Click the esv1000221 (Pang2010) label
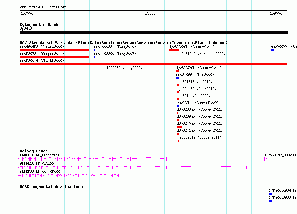 [x=115, y=47]
